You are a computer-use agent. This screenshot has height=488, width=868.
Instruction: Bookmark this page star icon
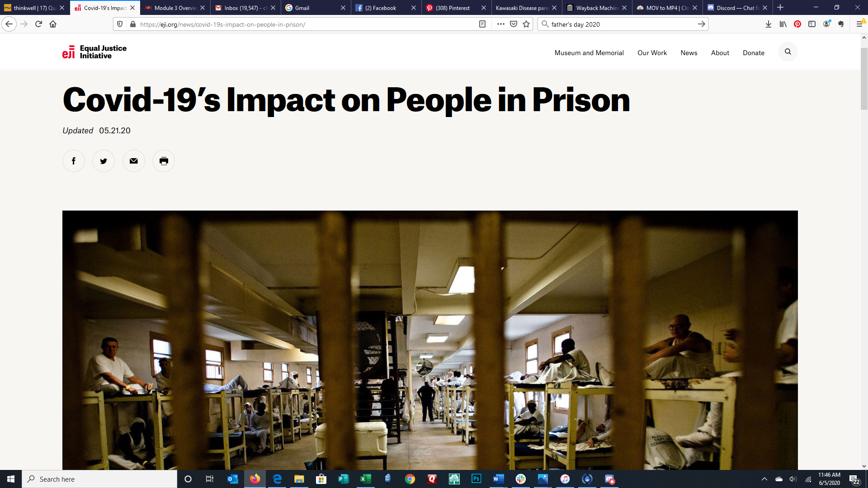pos(526,24)
